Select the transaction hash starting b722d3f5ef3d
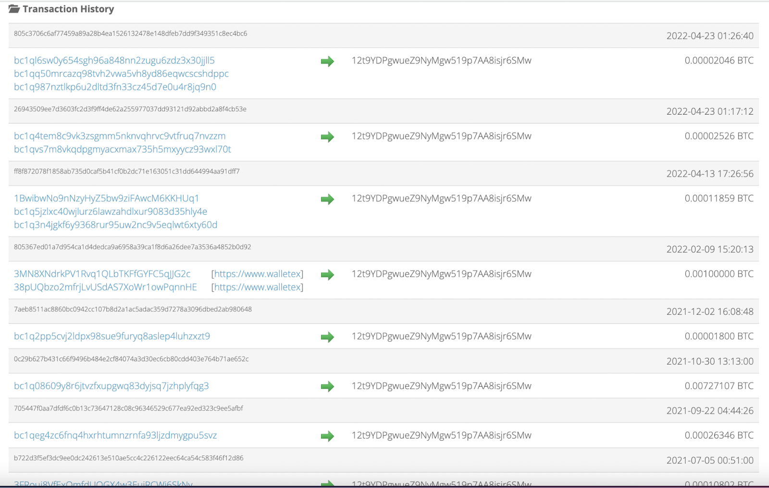Image resolution: width=769 pixels, height=488 pixels. coord(129,458)
